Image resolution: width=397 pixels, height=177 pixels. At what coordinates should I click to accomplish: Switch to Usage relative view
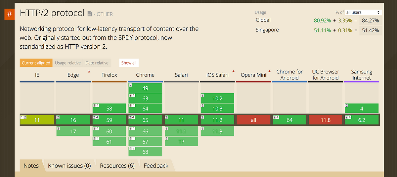tap(68, 63)
